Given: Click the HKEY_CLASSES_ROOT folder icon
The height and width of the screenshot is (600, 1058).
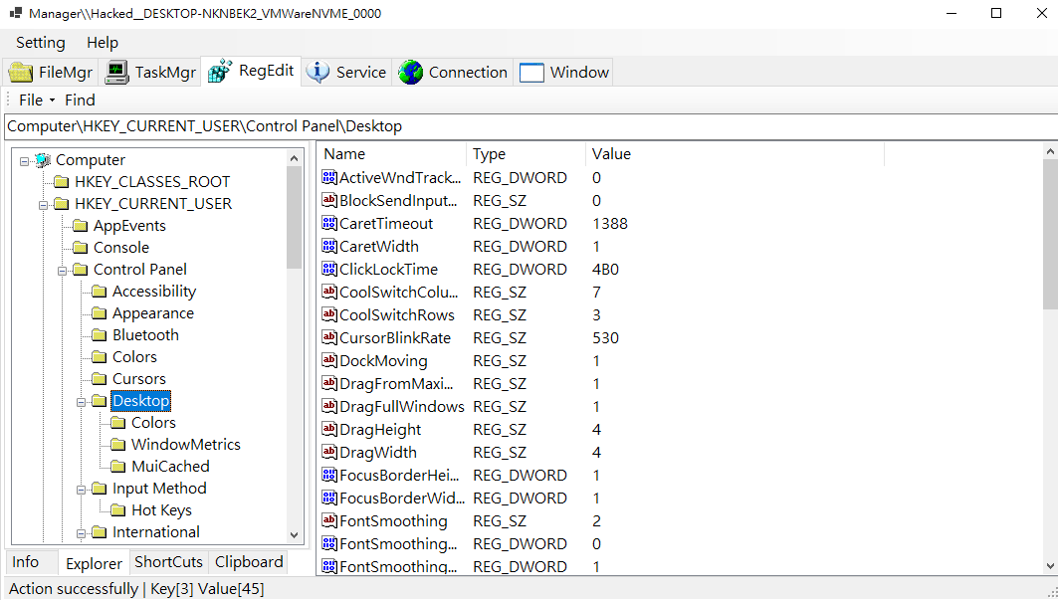Looking at the screenshot, I should 61,182.
